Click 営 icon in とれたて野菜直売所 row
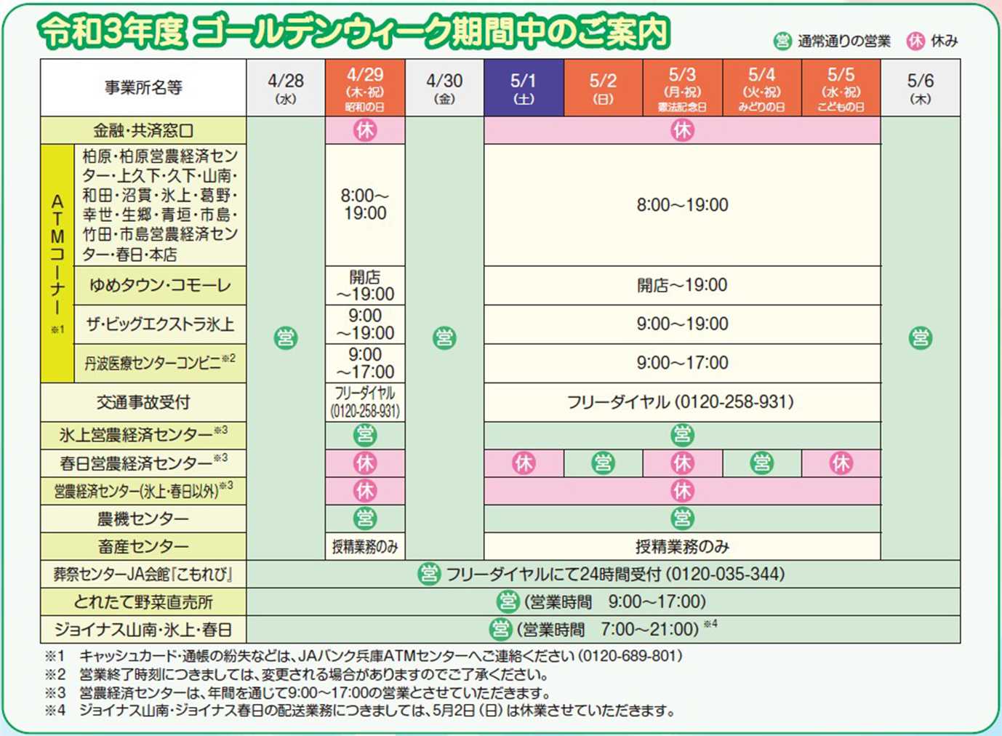 tap(508, 601)
